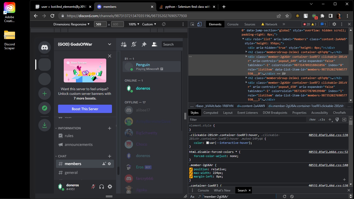Click the Discord home logo icon

(x=45, y=47)
